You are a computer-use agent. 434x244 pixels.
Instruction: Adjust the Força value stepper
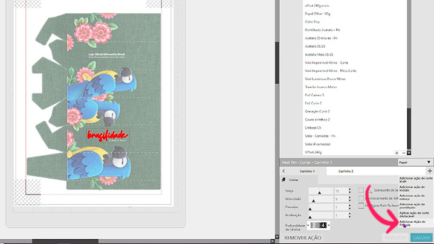[x=349, y=191]
